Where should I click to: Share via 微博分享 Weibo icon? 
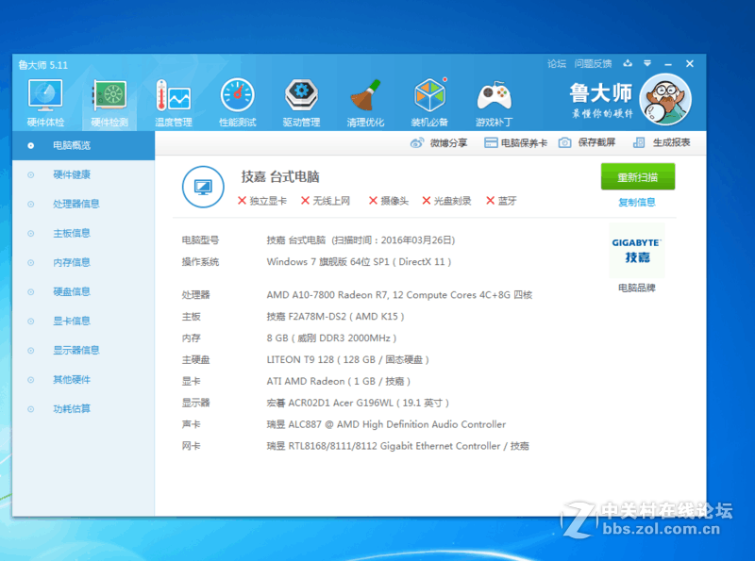417,143
